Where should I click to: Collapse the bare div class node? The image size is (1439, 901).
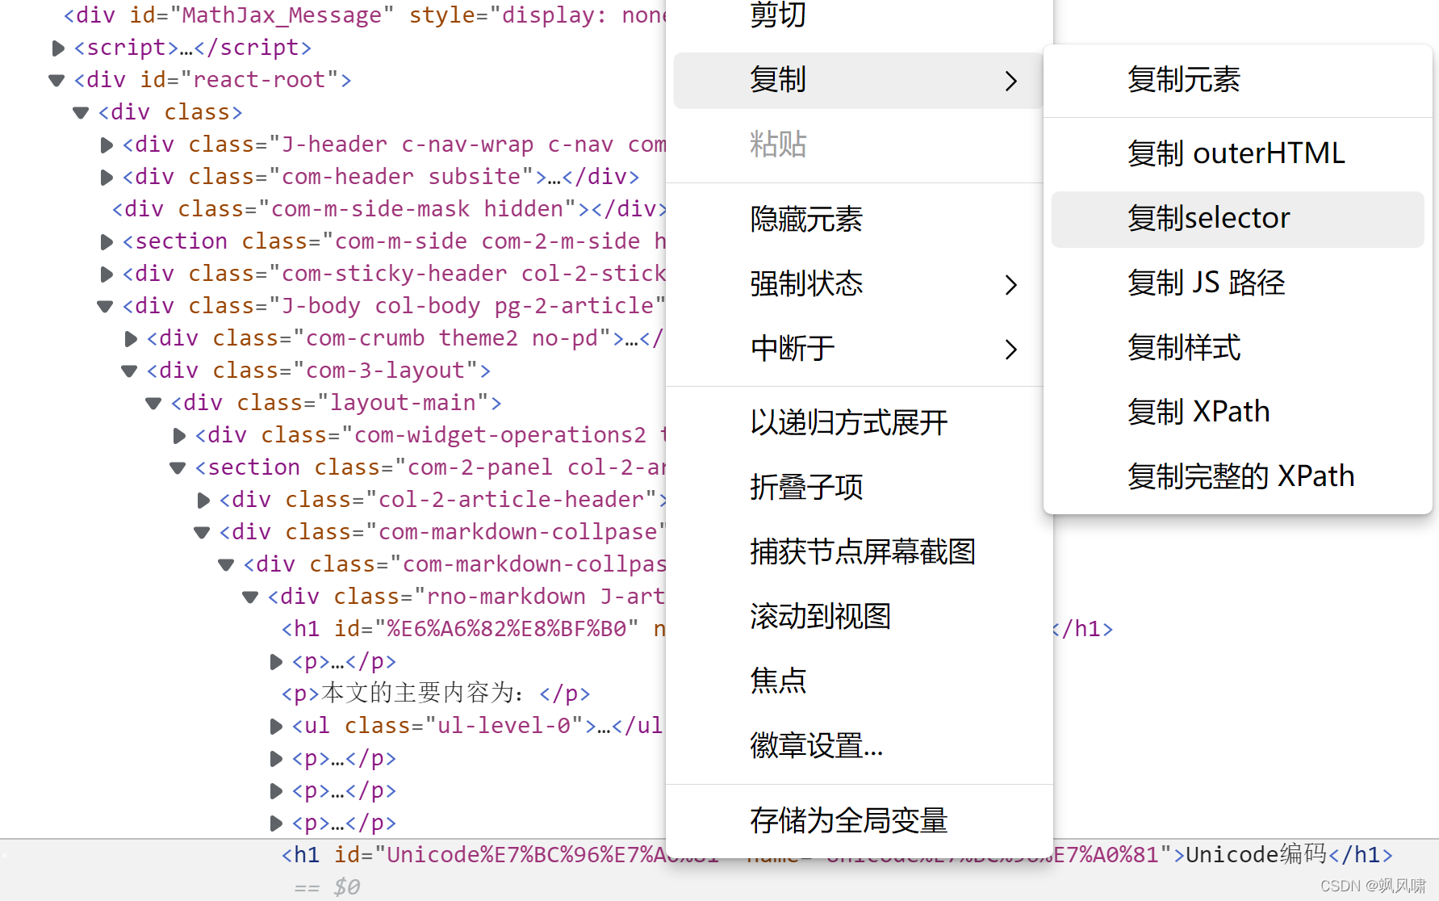click(81, 113)
